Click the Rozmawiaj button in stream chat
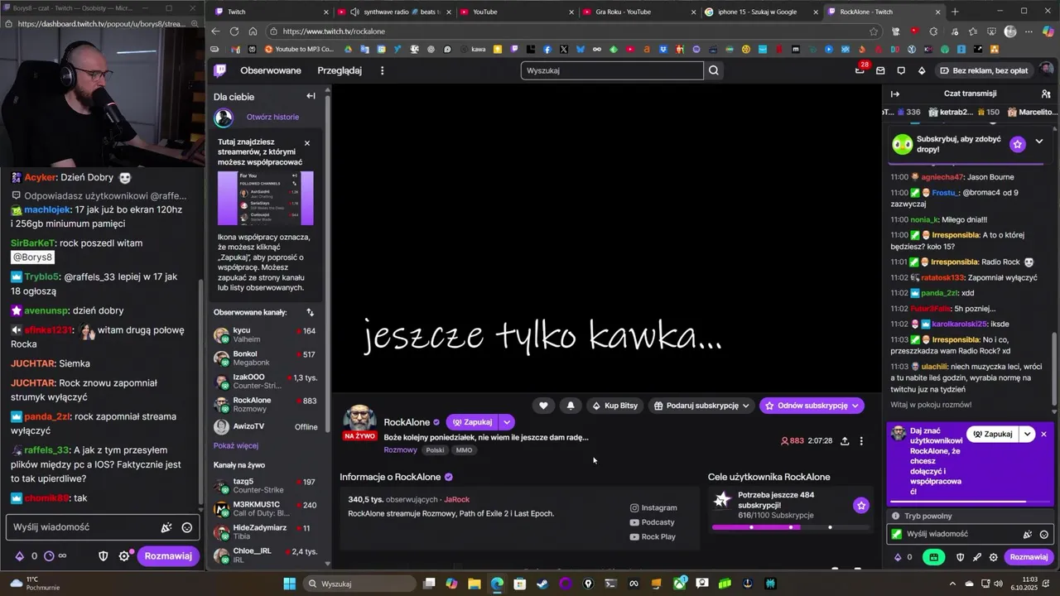 point(1029,557)
